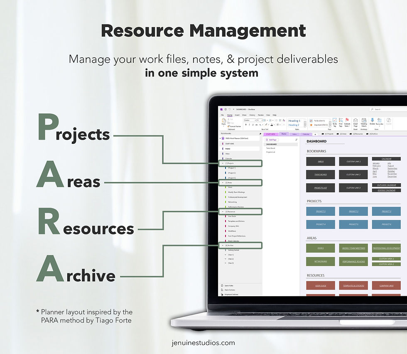Select the START HERE section tab
Screen dimensions: 407x354
point(270,134)
